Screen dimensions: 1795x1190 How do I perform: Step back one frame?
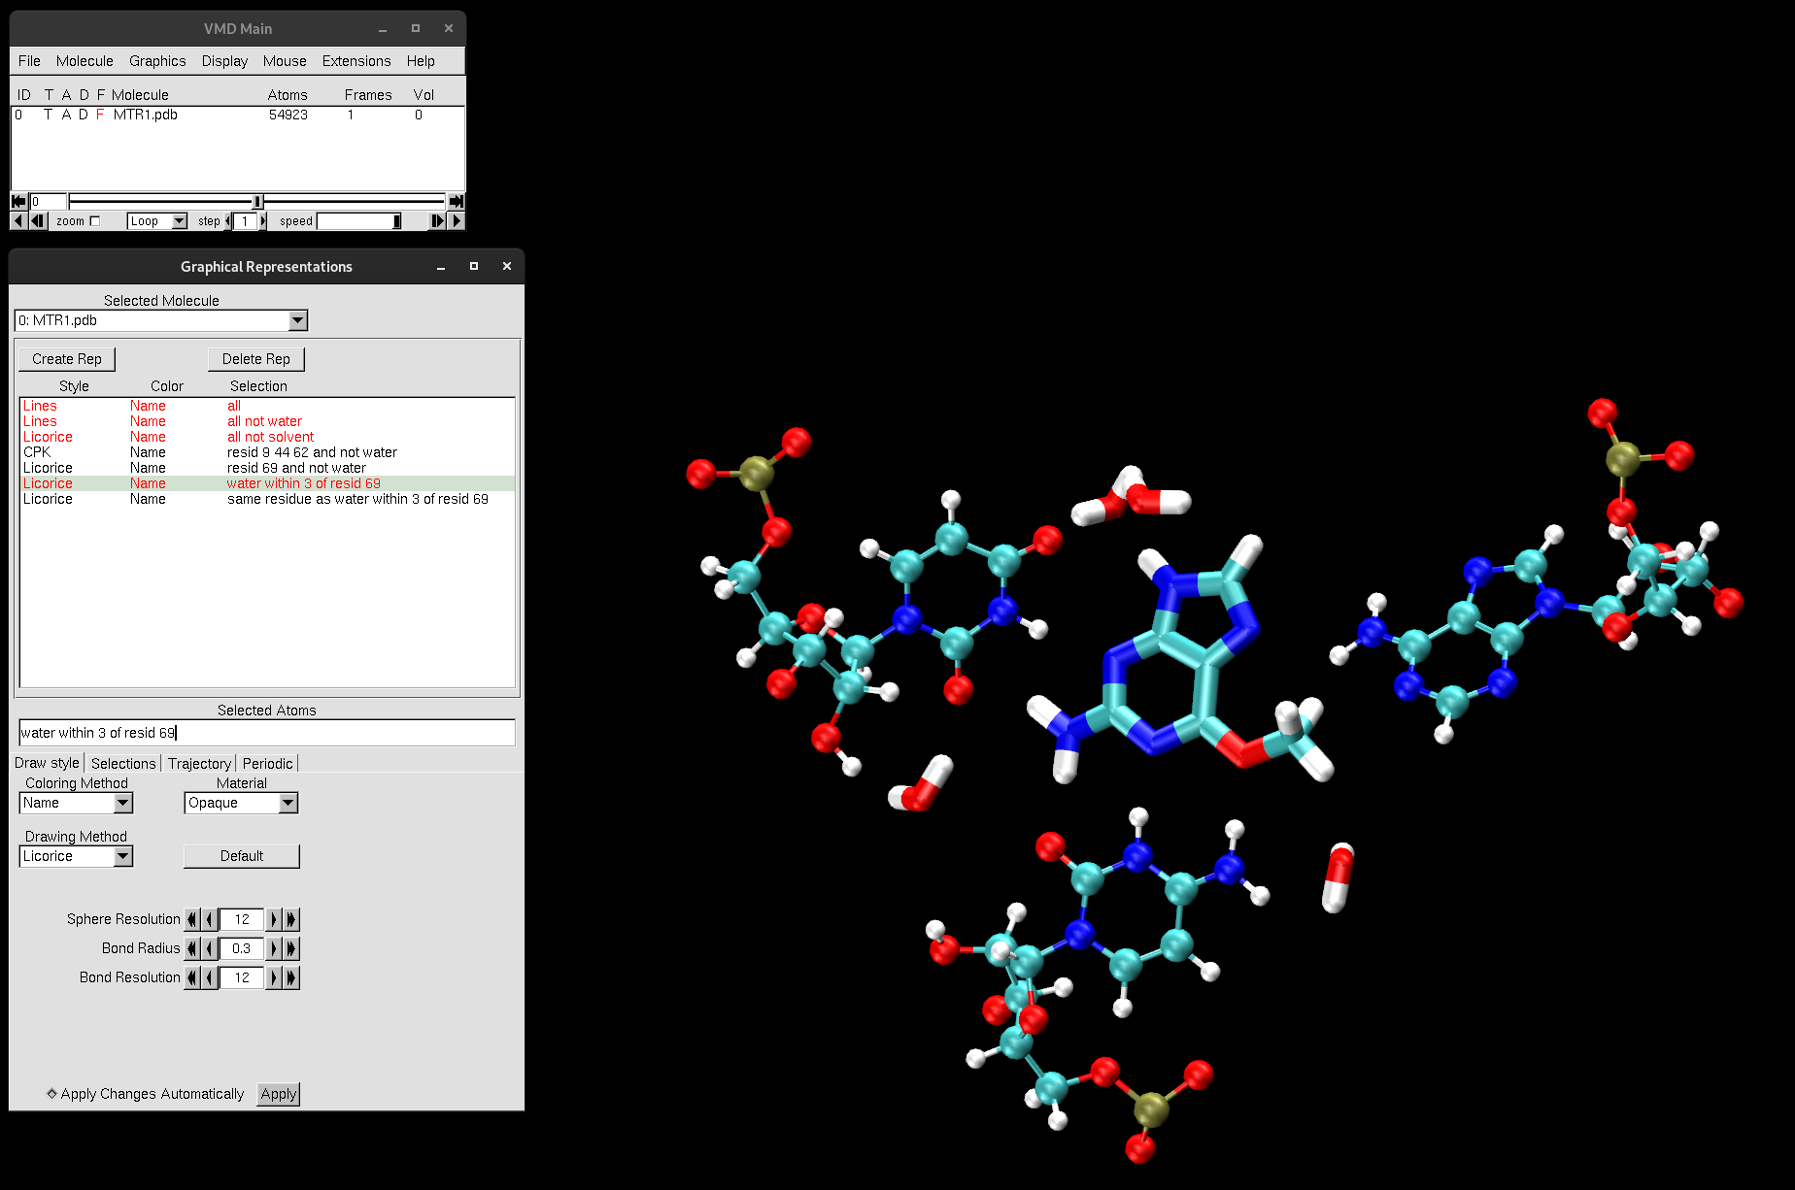pyautogui.click(x=37, y=221)
